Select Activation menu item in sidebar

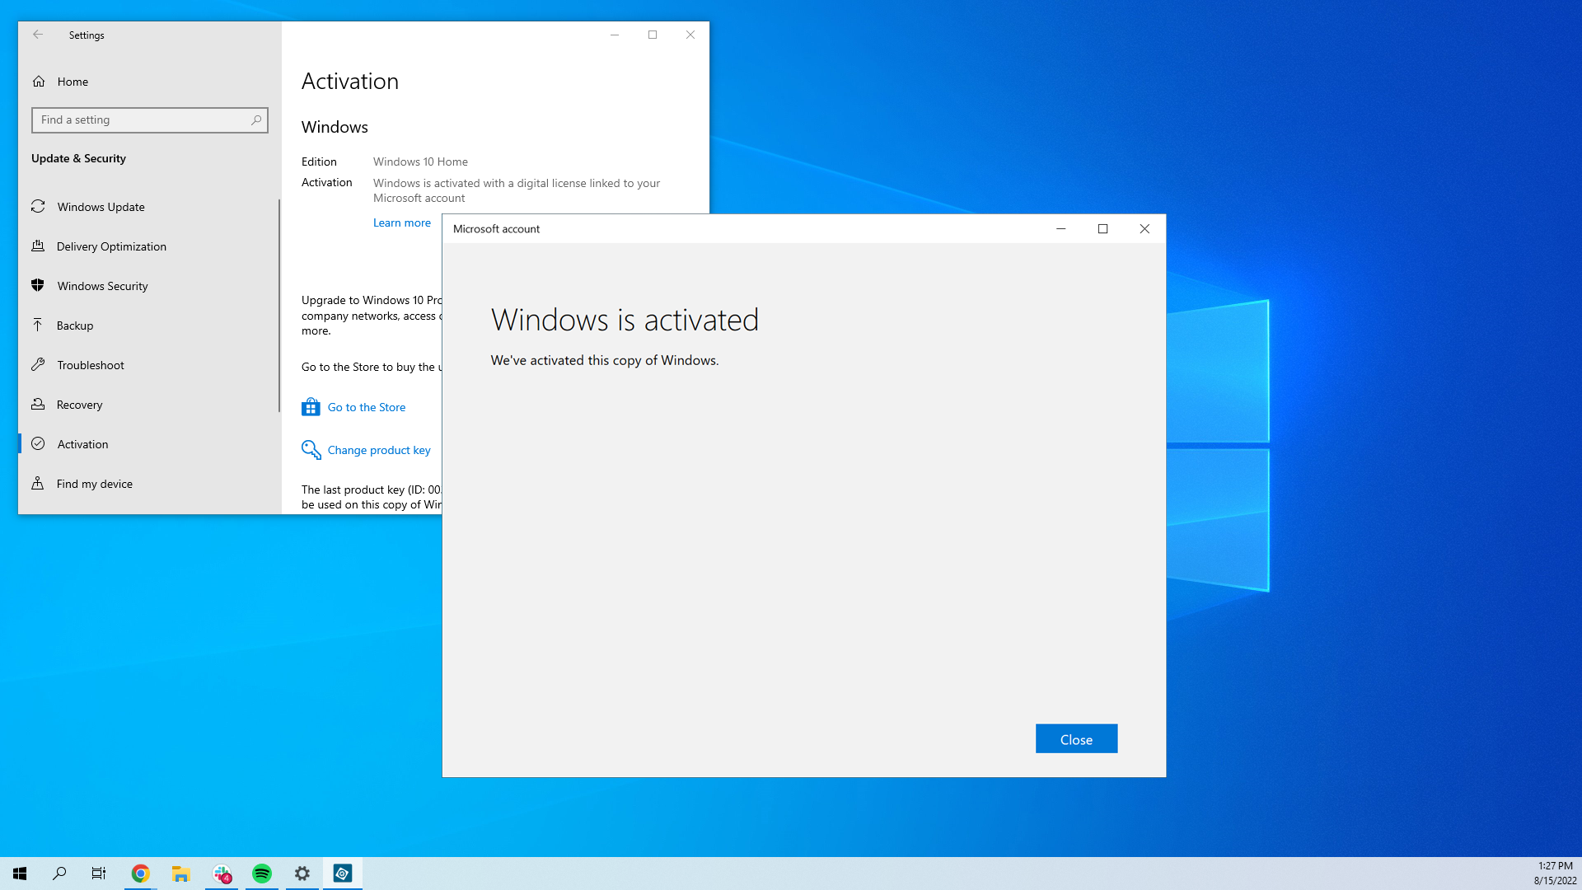[x=82, y=443]
